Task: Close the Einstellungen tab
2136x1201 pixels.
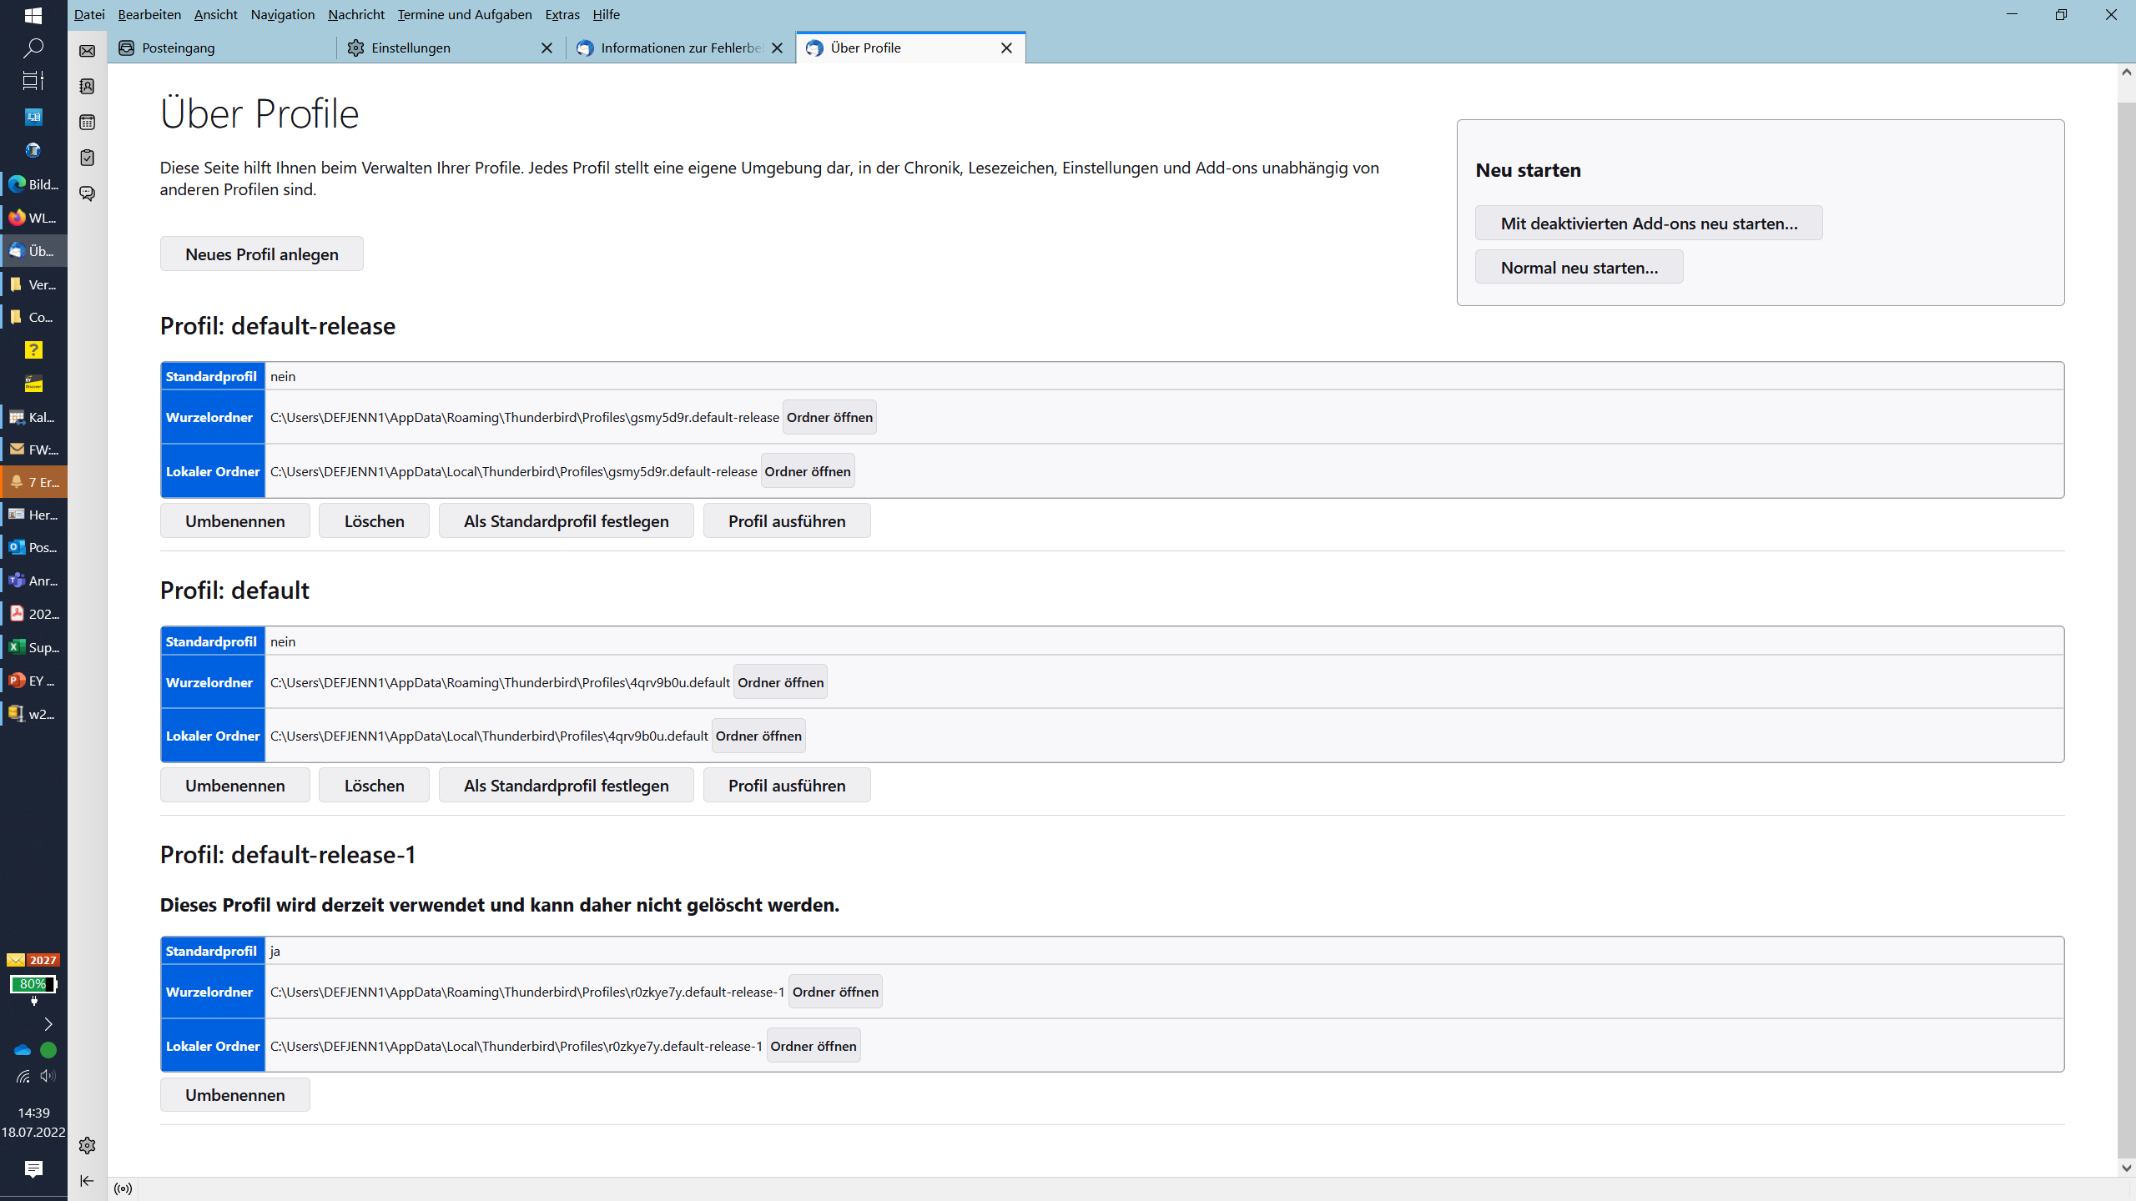Action: point(547,48)
